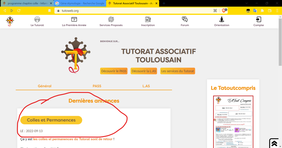Select the Général announcements tab
This screenshot has height=148, width=282.
45,86
